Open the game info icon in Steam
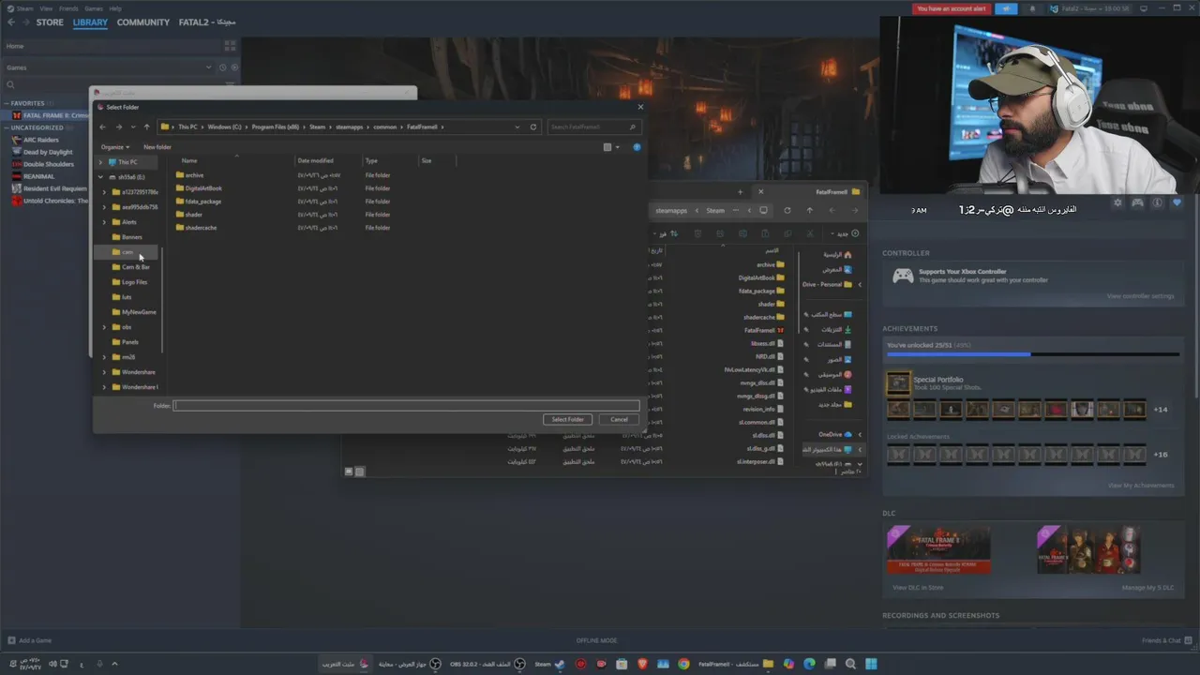Image resolution: width=1200 pixels, height=675 pixels. coord(1157,202)
